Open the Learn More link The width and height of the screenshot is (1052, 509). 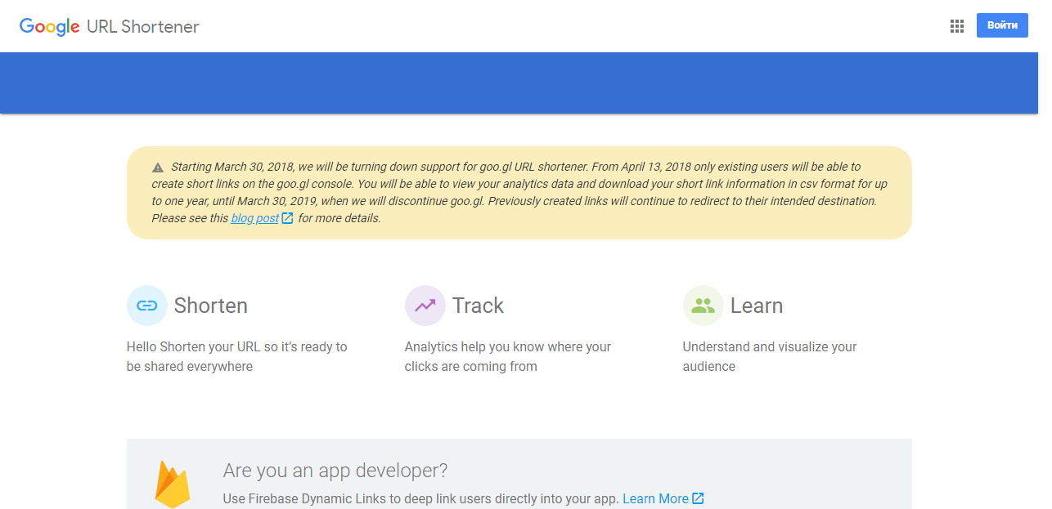click(x=655, y=498)
